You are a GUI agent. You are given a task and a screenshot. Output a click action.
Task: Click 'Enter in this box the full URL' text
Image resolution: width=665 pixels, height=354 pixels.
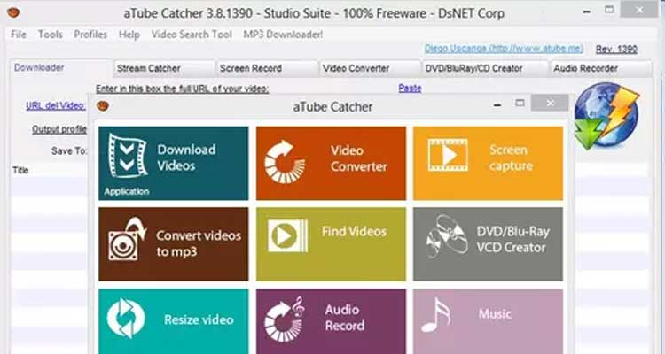point(183,88)
